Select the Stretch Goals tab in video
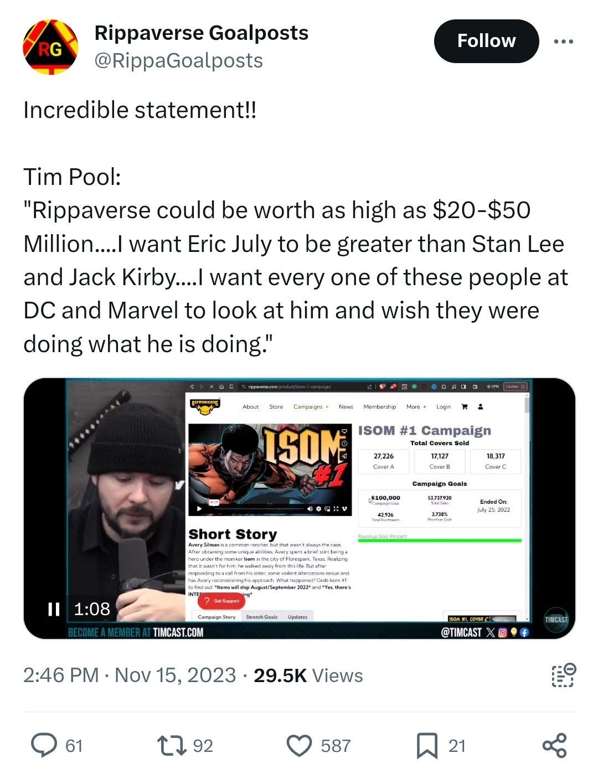Screen dimensions: 598x774 (x=261, y=616)
